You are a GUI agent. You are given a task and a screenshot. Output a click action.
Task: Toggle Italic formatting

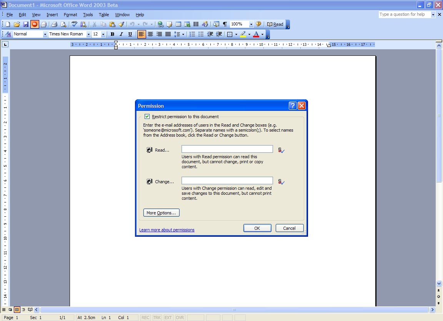tap(121, 34)
